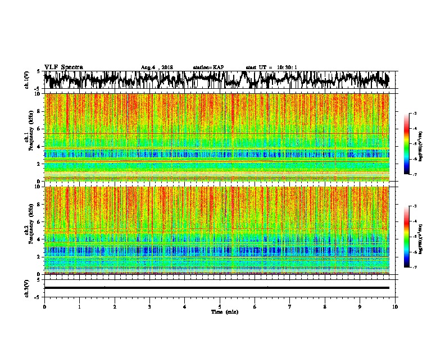Click the ch.2 frequency tick label "6"

39,221
